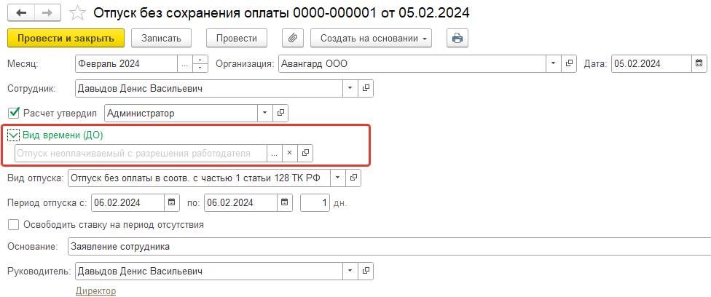Add document to favorites with star icon
Viewport: 711px width, 297px height.
coord(77,13)
